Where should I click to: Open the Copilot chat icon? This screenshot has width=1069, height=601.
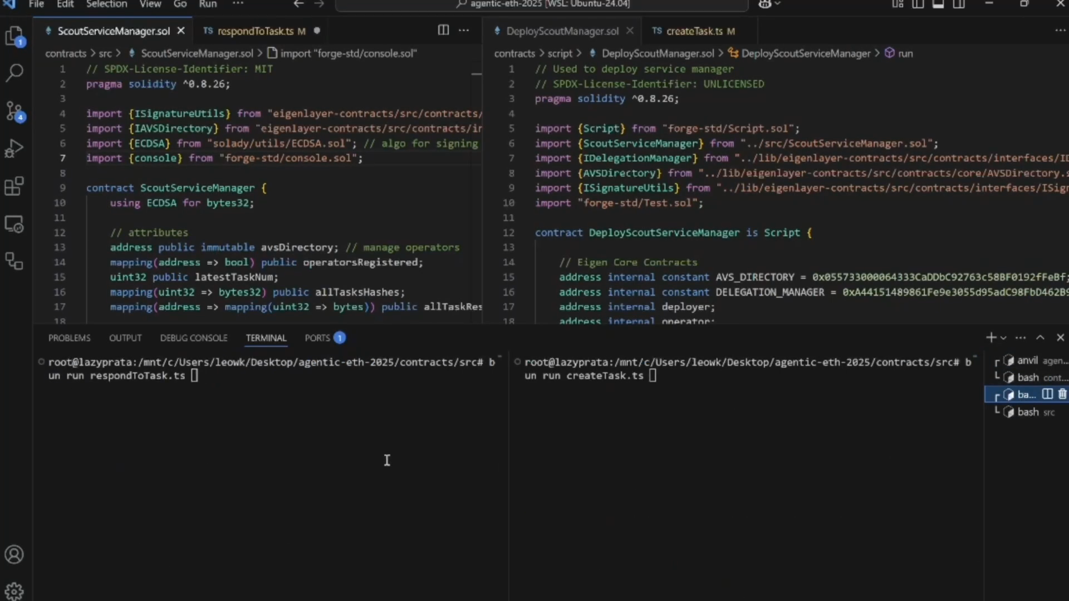click(x=765, y=4)
